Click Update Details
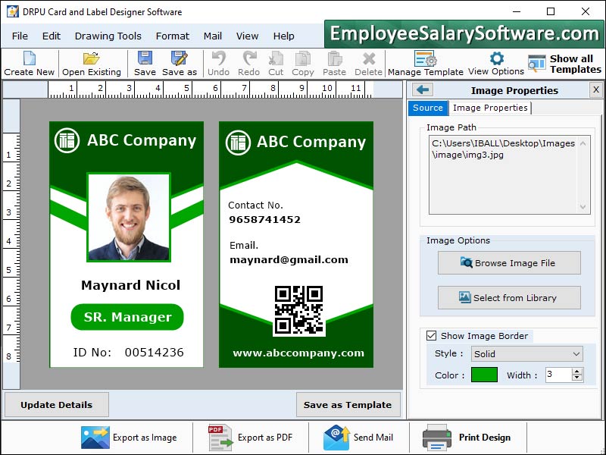 point(56,404)
